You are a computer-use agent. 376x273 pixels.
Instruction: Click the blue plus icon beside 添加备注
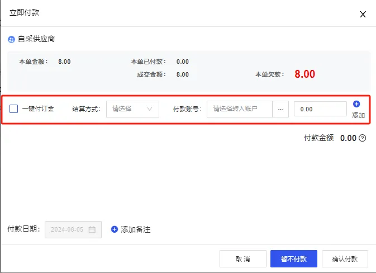pos(115,229)
